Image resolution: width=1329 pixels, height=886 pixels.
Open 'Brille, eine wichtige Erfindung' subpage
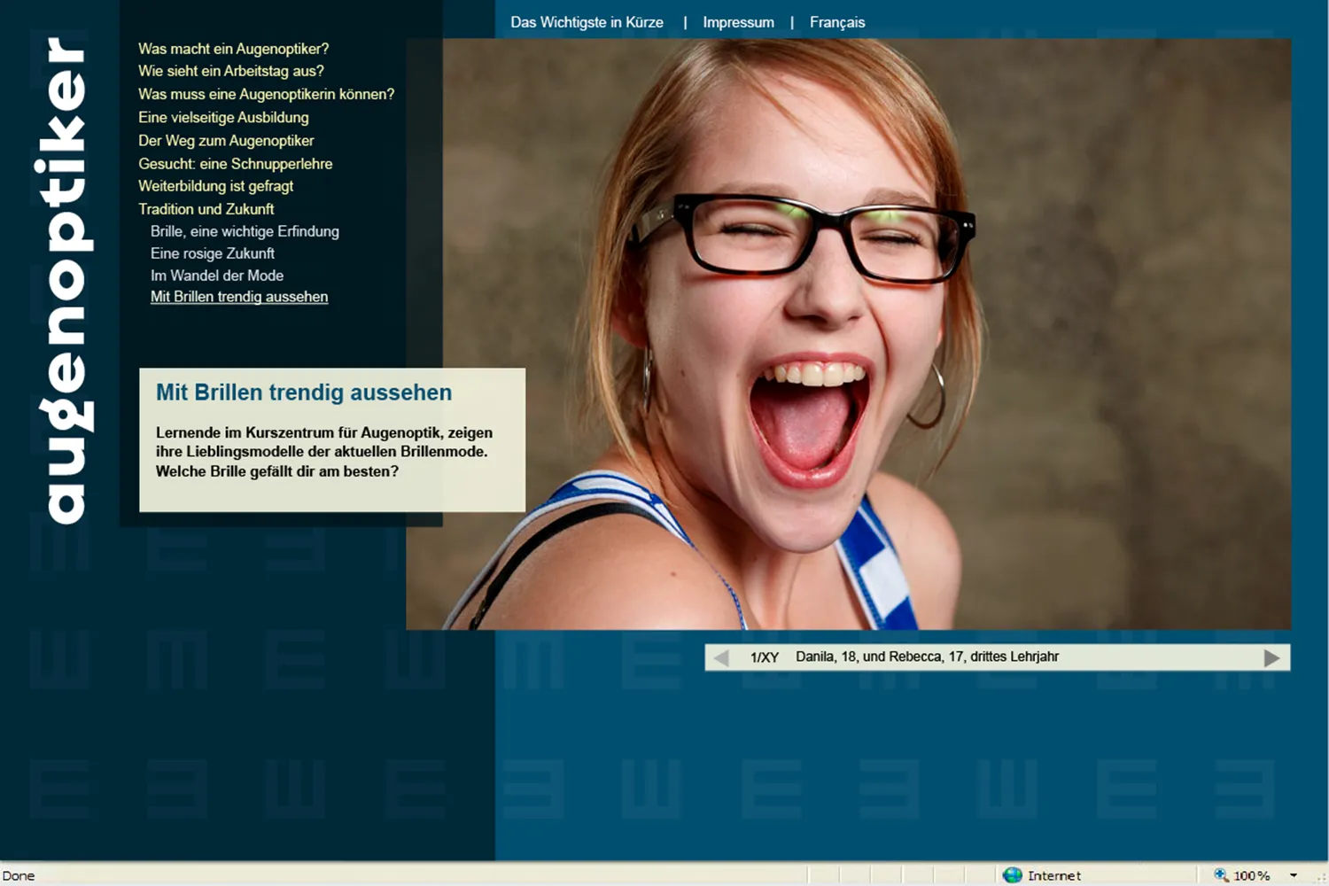click(245, 231)
